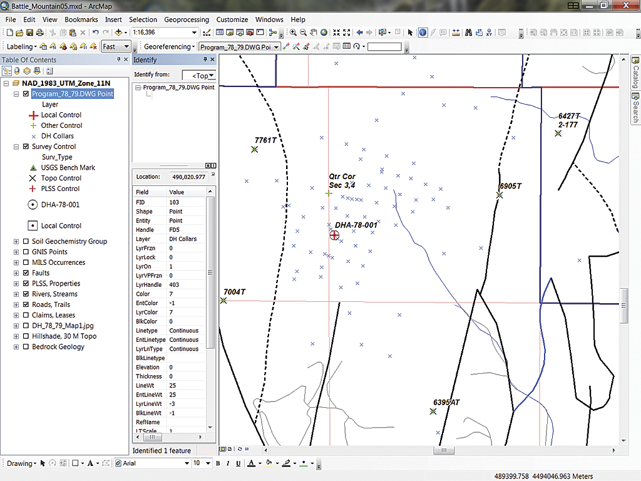The width and height of the screenshot is (641, 481).
Task: Uncheck the Faults layer checkbox
Action: [26, 273]
